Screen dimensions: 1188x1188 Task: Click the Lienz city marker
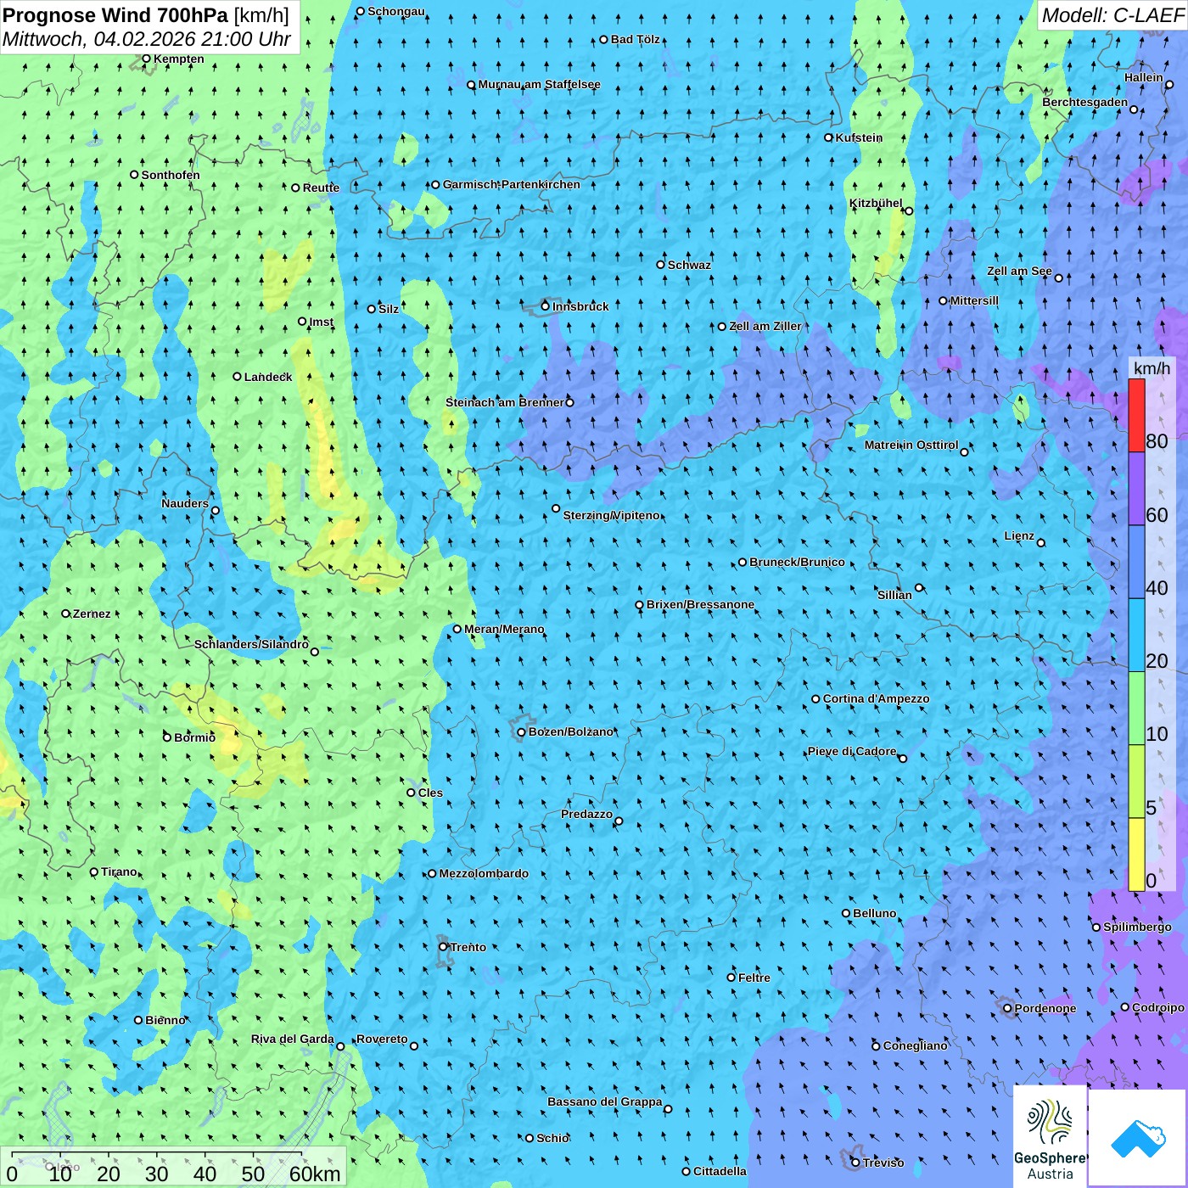click(1041, 543)
